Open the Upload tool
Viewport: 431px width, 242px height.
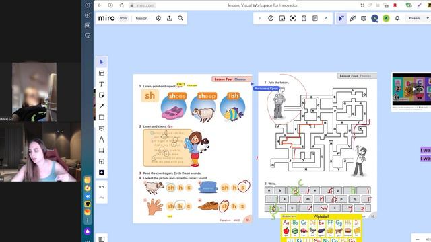click(102, 161)
